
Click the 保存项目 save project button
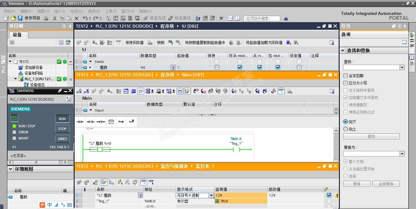(29, 18)
